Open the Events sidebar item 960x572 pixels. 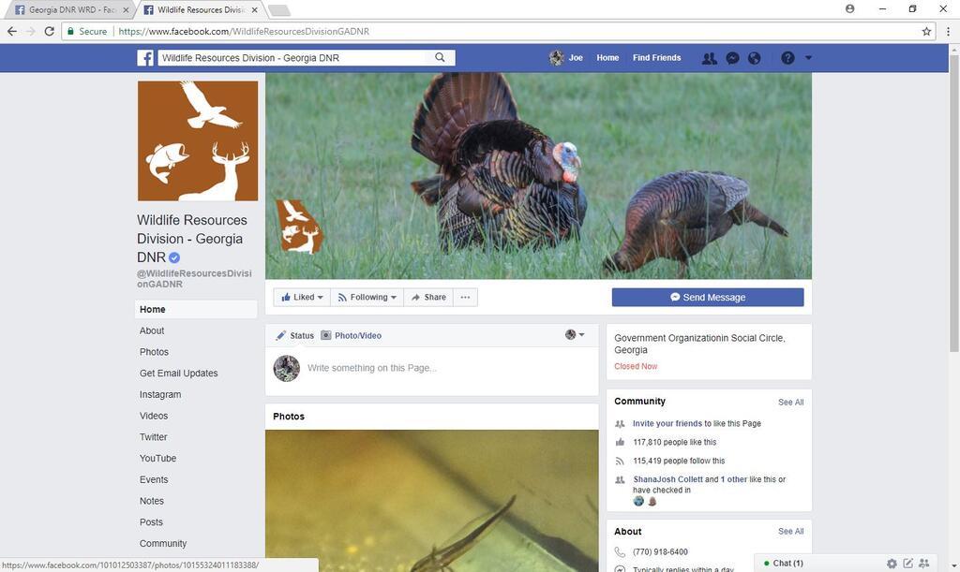click(x=154, y=479)
